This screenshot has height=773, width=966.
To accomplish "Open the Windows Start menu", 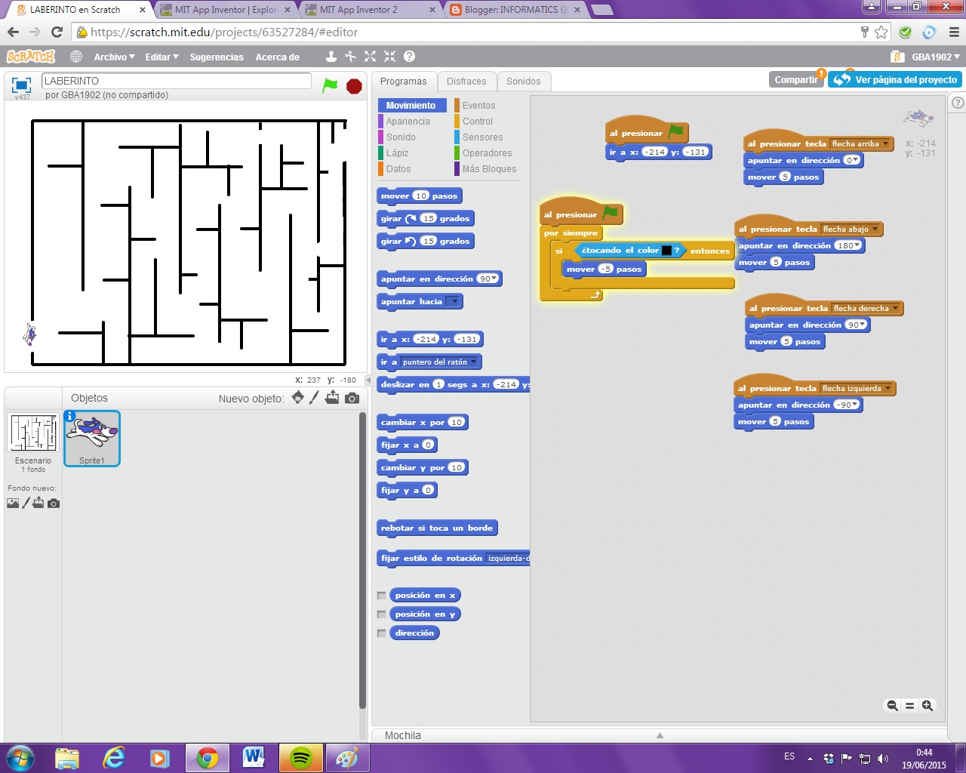I will click(20, 757).
